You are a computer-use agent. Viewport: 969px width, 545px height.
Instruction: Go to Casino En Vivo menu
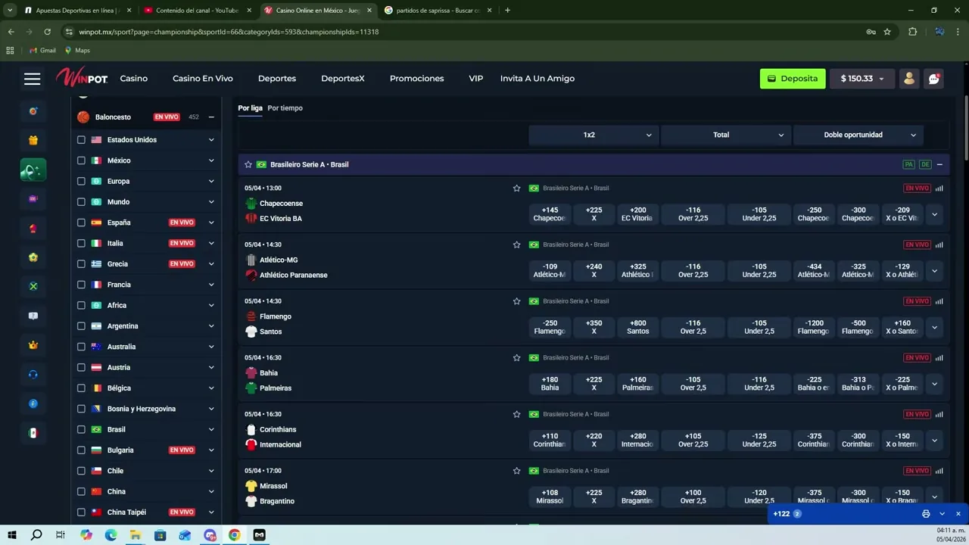(203, 79)
